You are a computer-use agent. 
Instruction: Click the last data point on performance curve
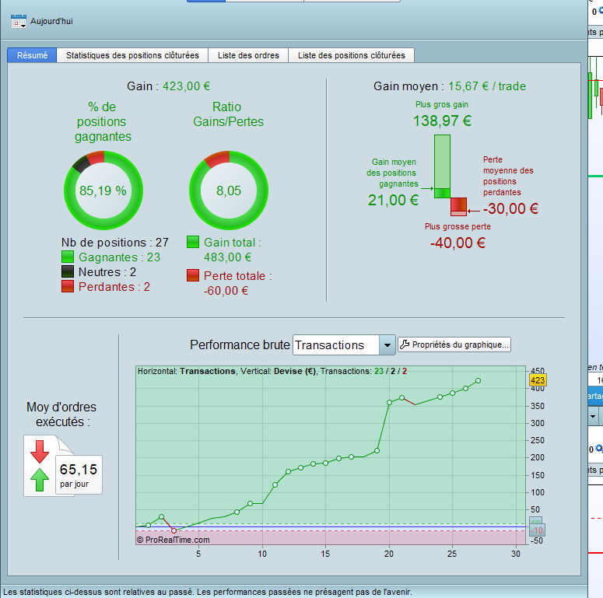click(x=478, y=380)
